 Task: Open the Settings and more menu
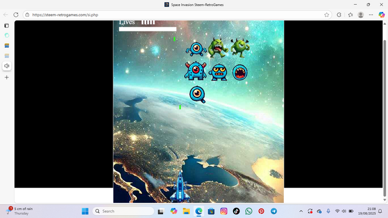371,15
